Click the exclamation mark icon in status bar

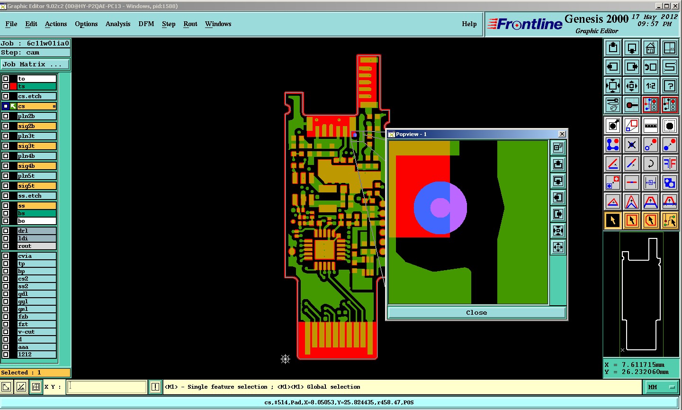click(x=155, y=387)
